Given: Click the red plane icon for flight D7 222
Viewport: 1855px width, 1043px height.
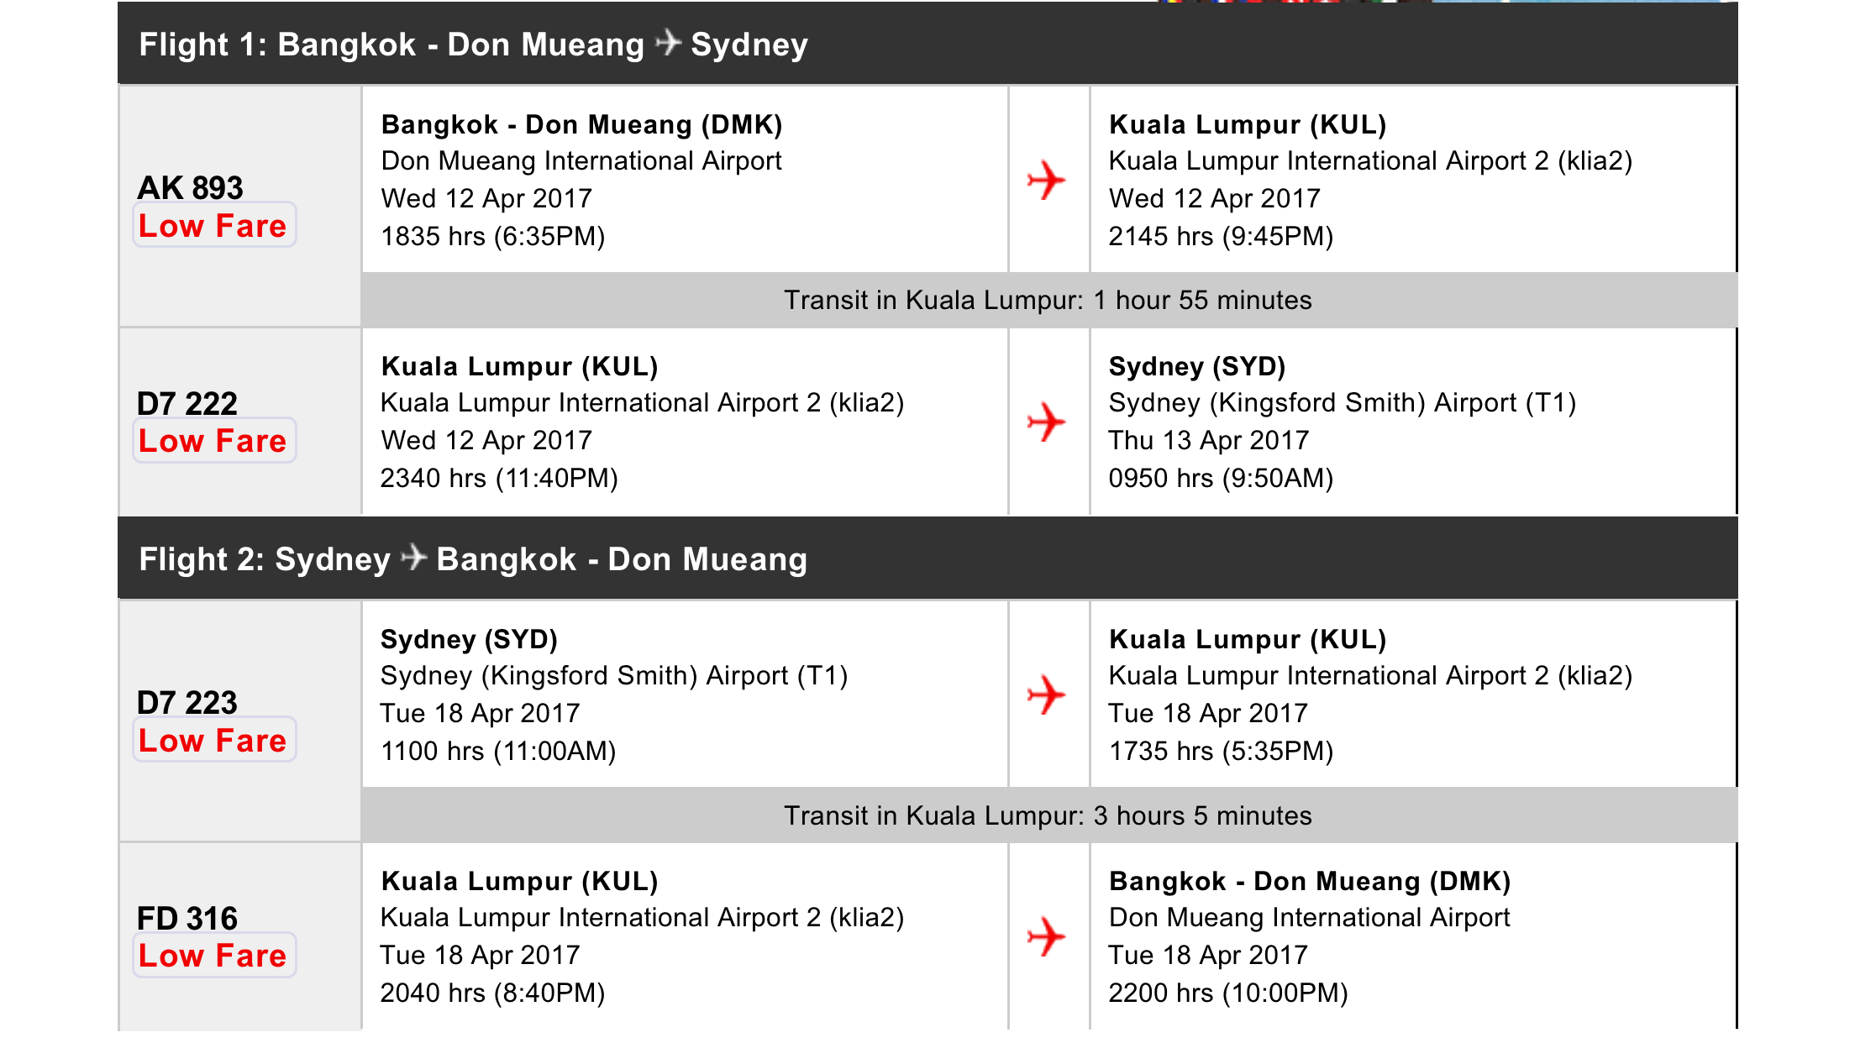Looking at the screenshot, I should [x=1046, y=422].
